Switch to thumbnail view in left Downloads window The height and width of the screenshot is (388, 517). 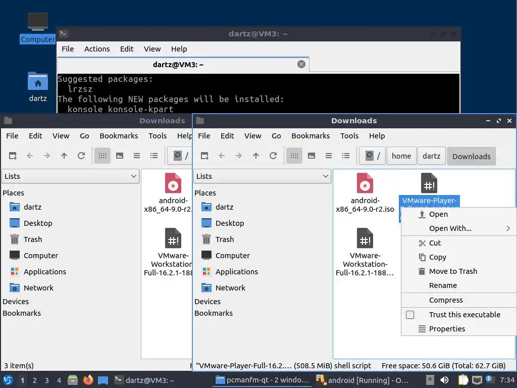119,156
